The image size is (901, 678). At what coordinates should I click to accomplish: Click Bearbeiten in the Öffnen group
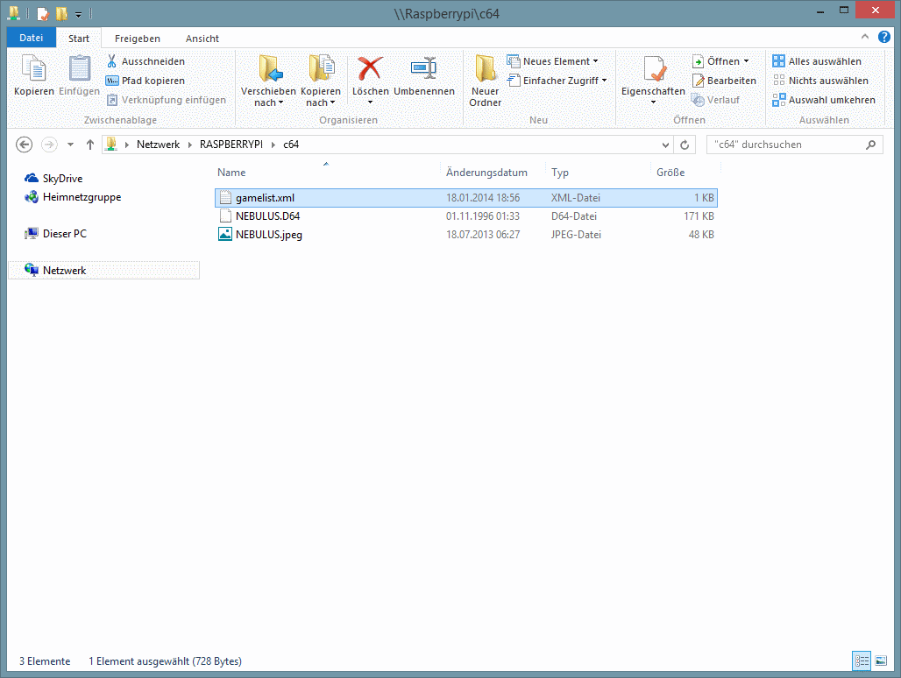(724, 81)
